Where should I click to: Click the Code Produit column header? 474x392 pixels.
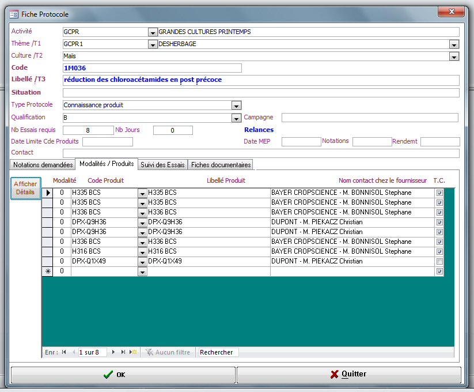click(x=105, y=180)
